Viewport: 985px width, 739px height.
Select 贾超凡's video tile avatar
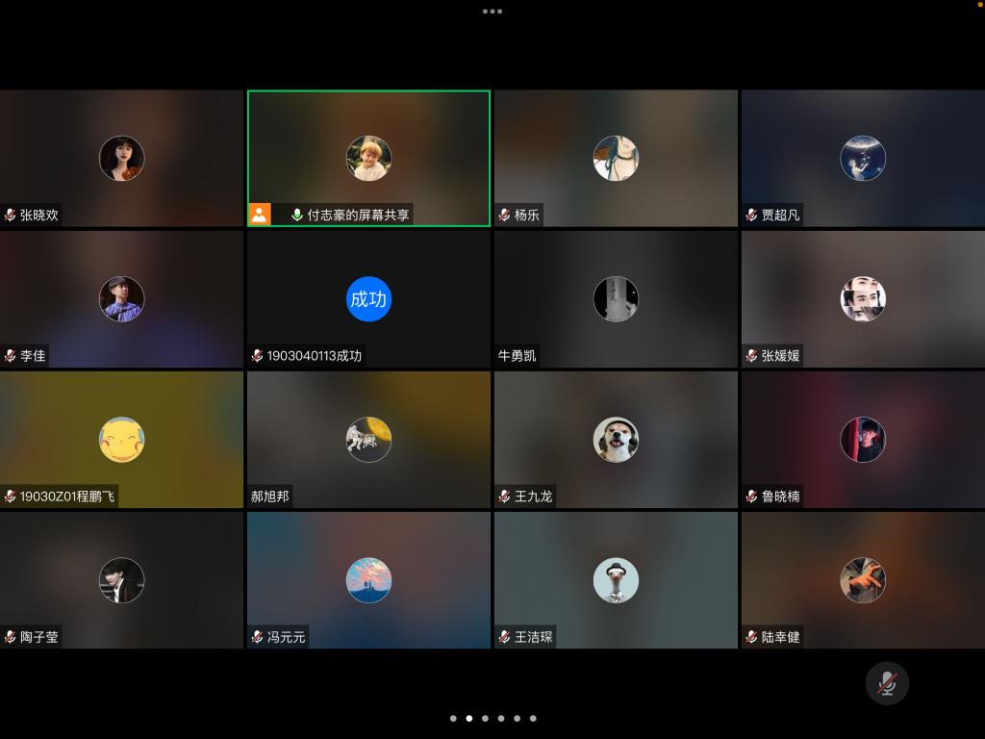(x=863, y=159)
